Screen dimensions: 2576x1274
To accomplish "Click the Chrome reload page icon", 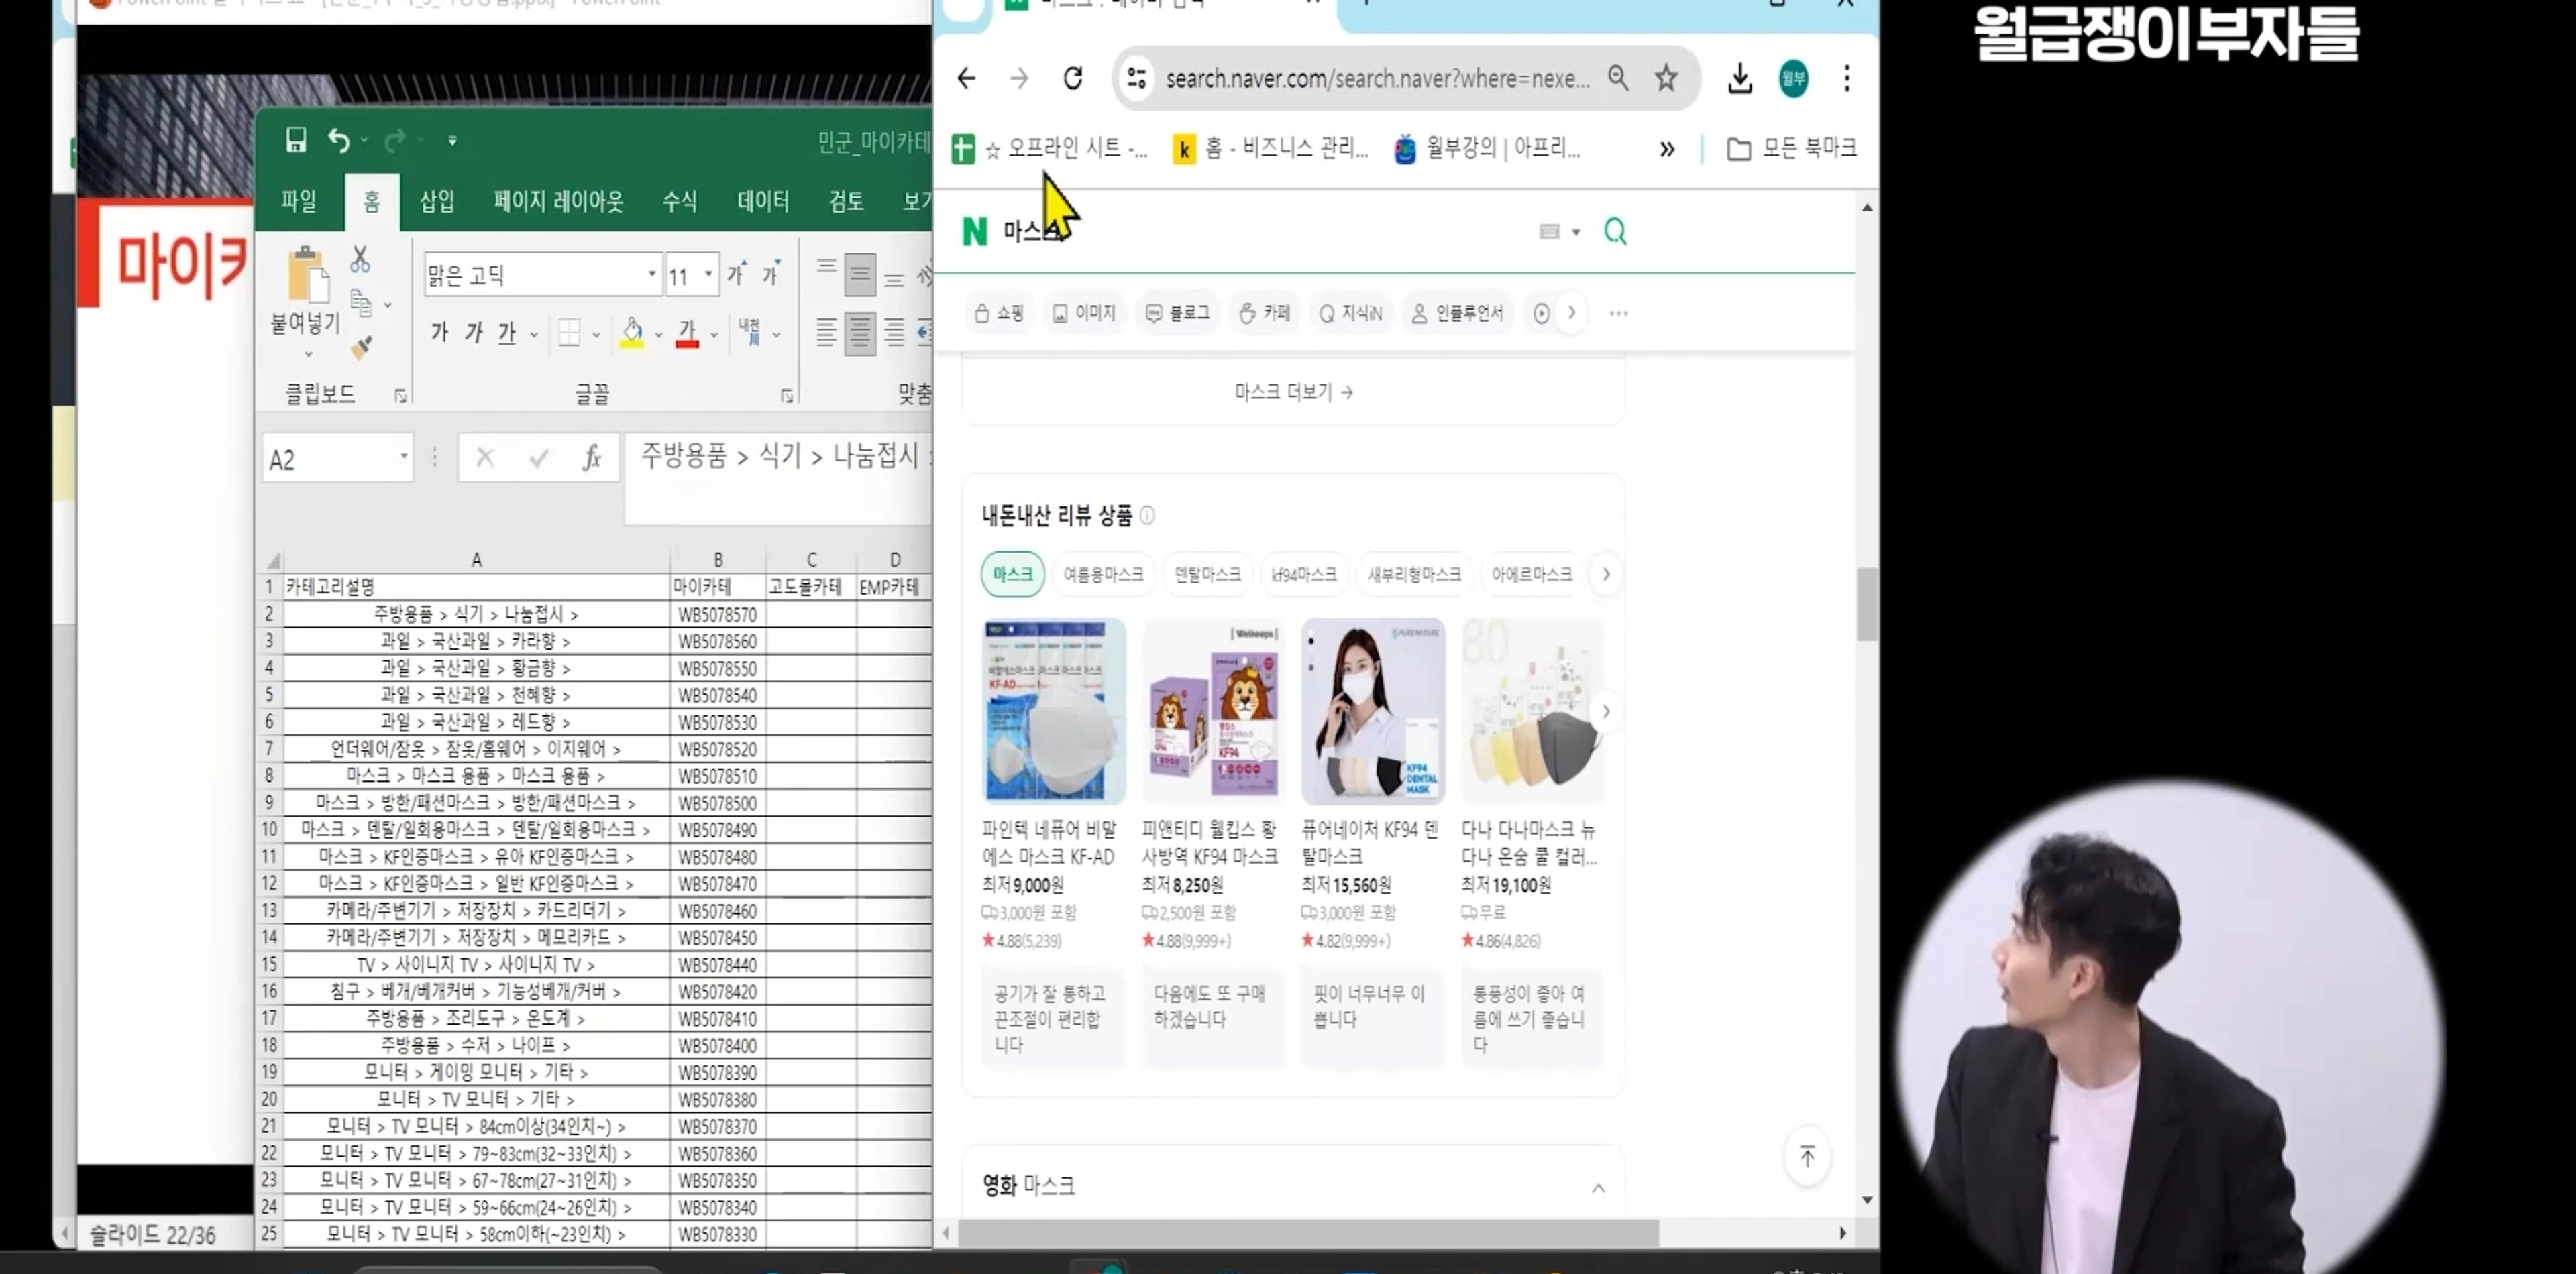I will [x=1073, y=78].
